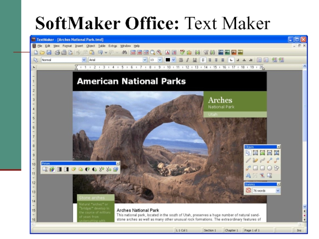This screenshot has height=239, width=319.
Task: Pick the TextArt 'A' tool in Objects panel
Action: [x=248, y=175]
